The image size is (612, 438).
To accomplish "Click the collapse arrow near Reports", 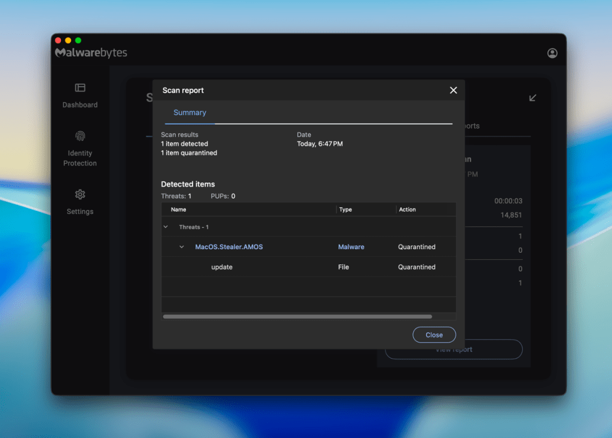I will click(533, 97).
